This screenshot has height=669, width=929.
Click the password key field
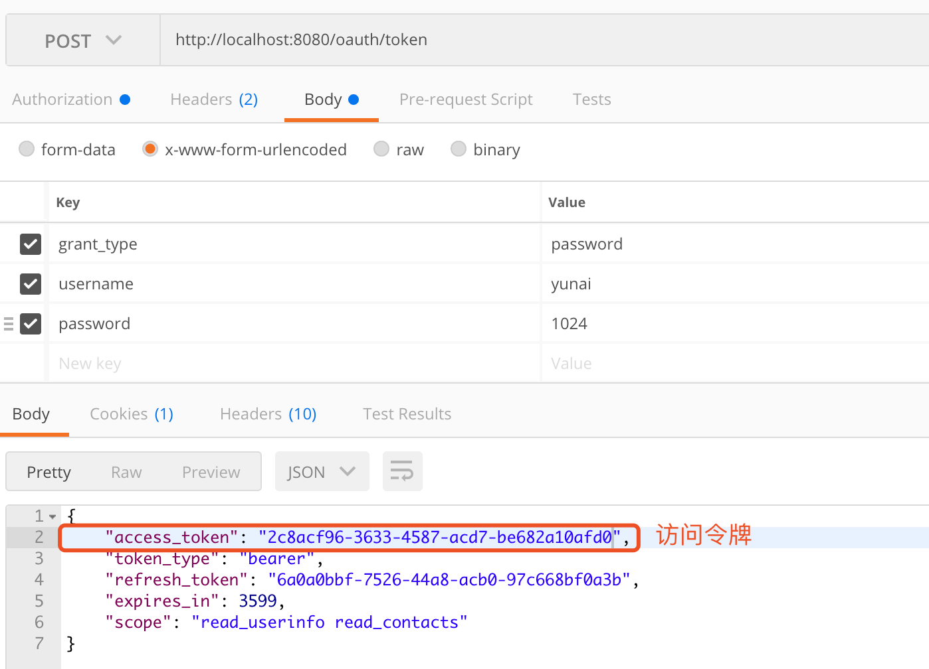pyautogui.click(x=294, y=324)
